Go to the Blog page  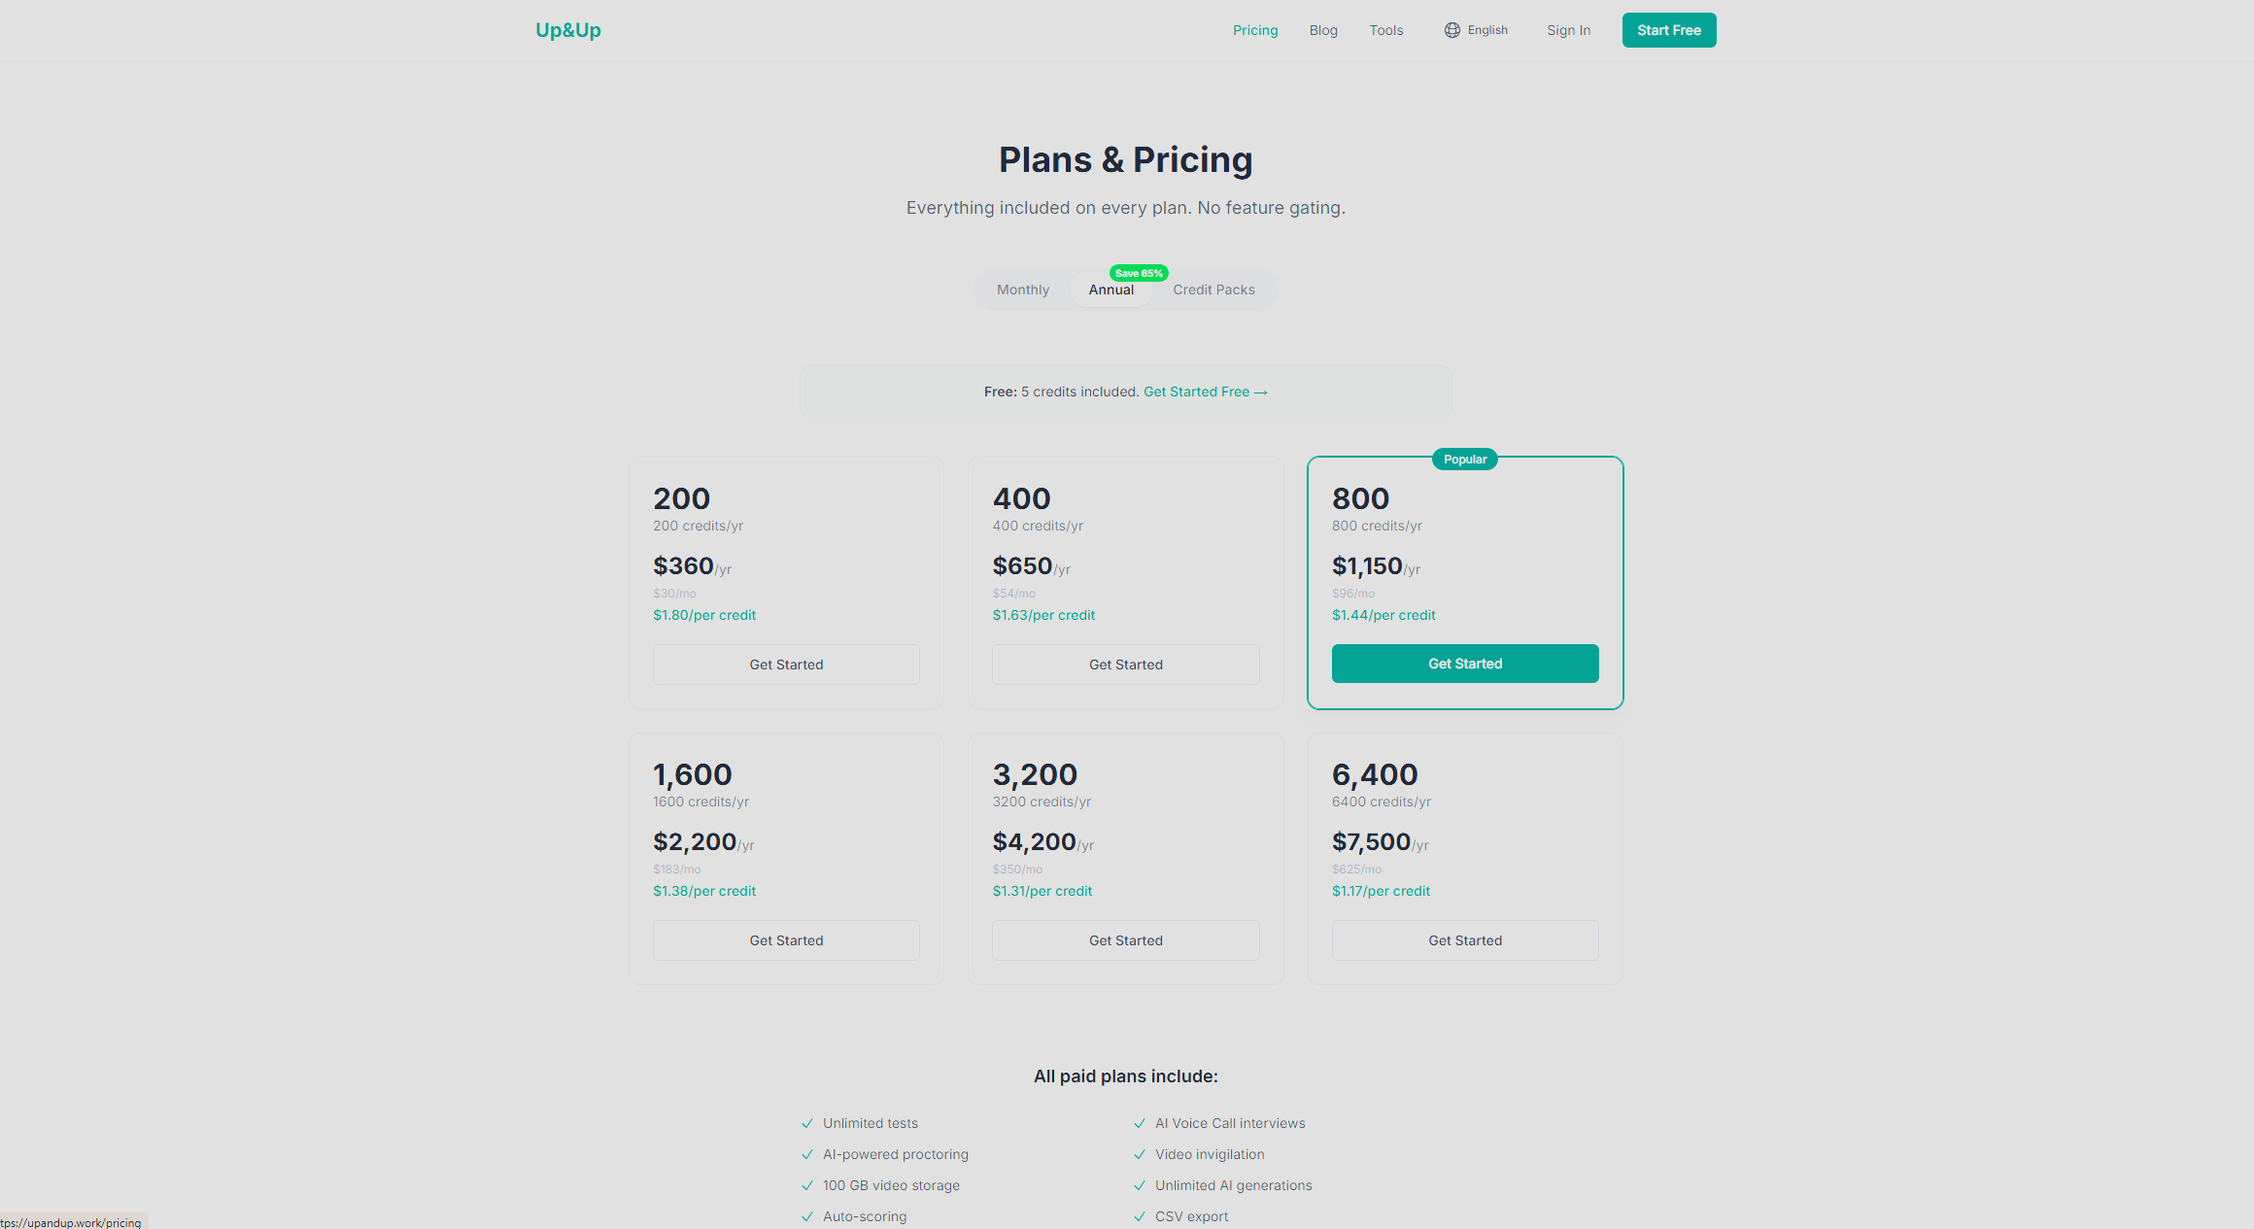click(1323, 30)
